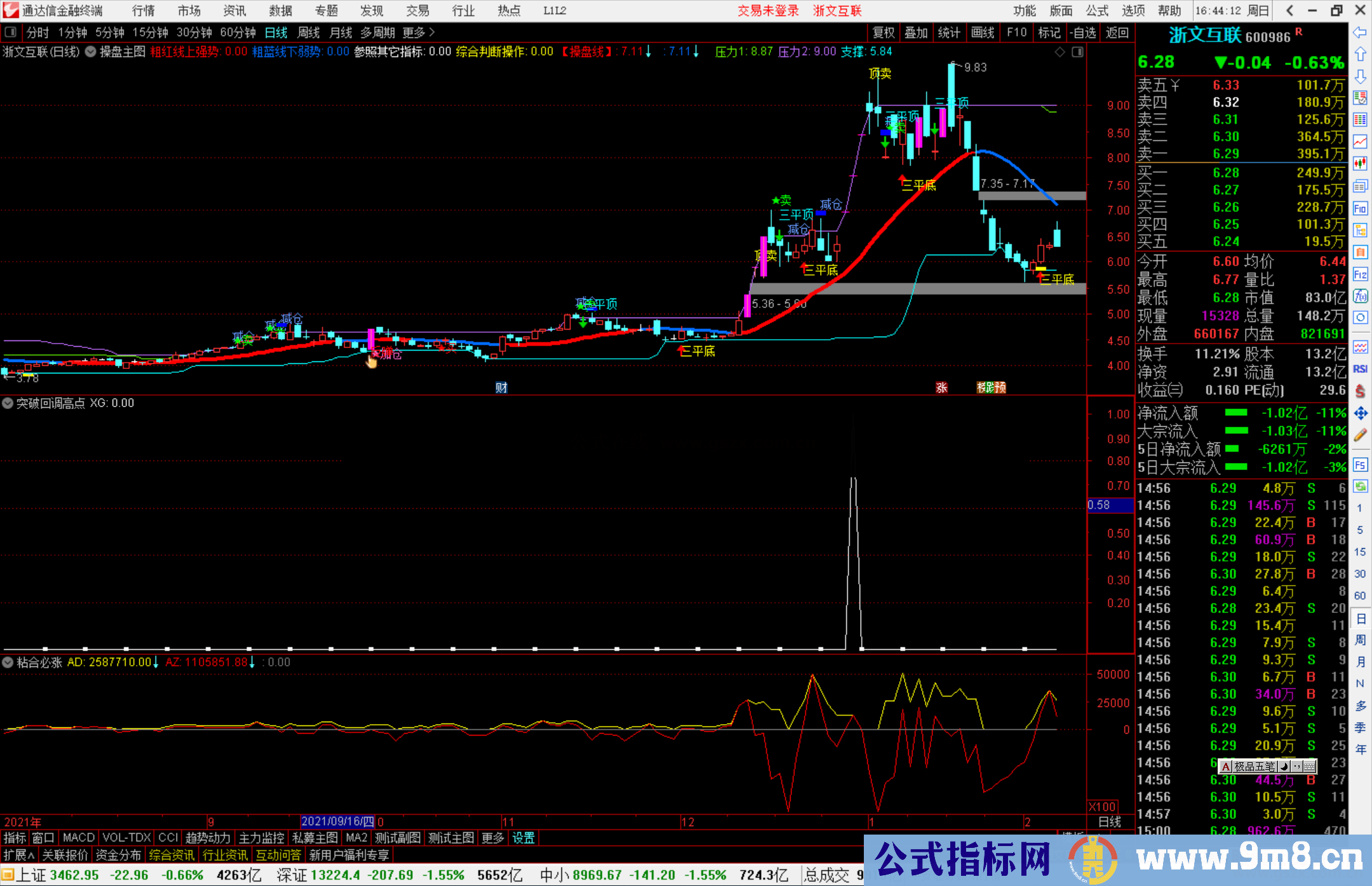Open the f(x) formula sidebar icon
1372x886 pixels.
(1360, 296)
